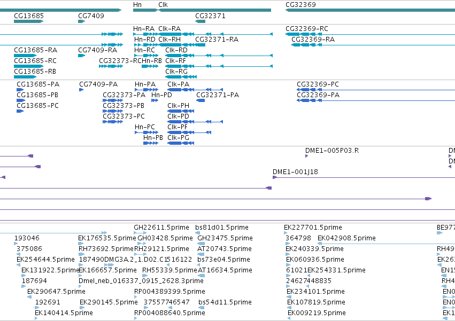
Task: Select EST EK140414.5prime
Action: (64, 314)
